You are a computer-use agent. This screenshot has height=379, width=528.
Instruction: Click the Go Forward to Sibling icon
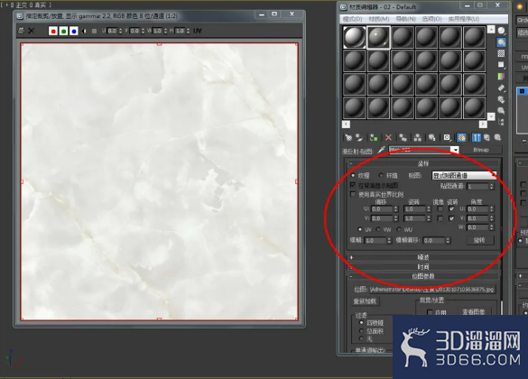pos(497,137)
